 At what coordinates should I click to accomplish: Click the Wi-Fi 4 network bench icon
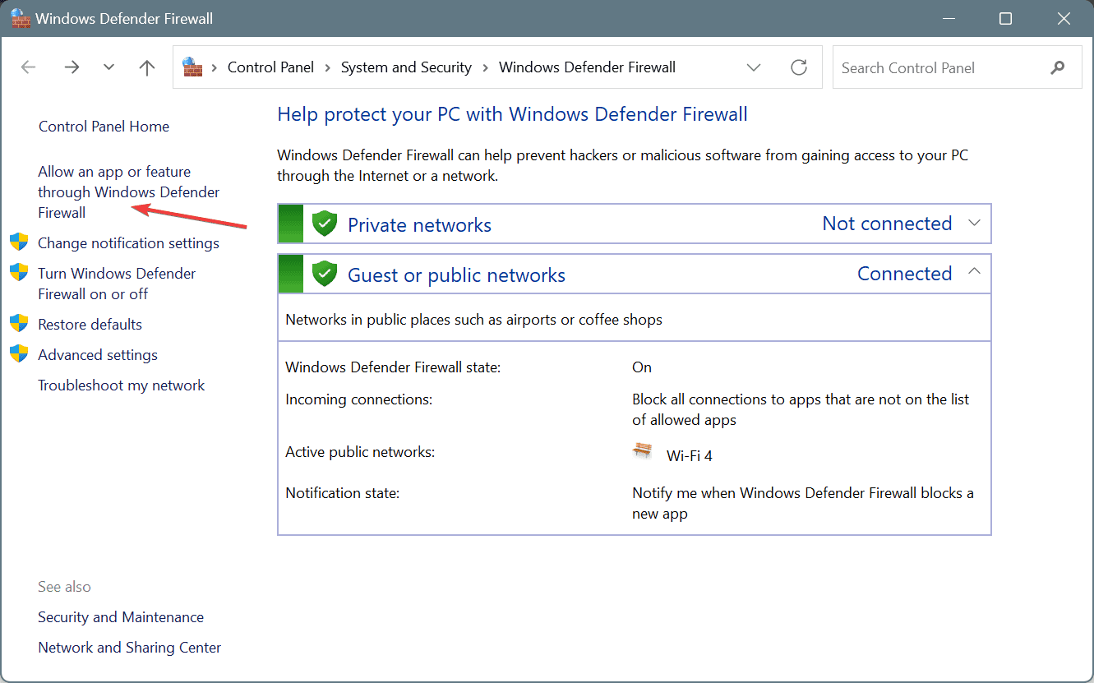coord(642,451)
